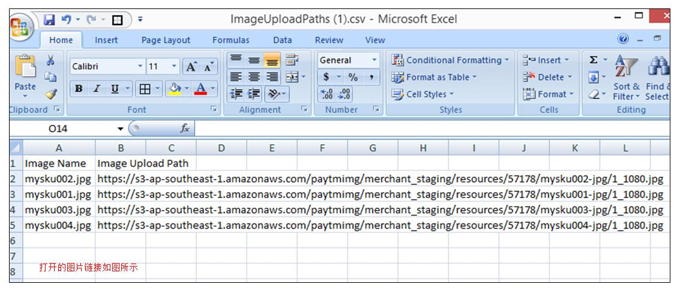Toggle Wrap Text

tap(292, 60)
